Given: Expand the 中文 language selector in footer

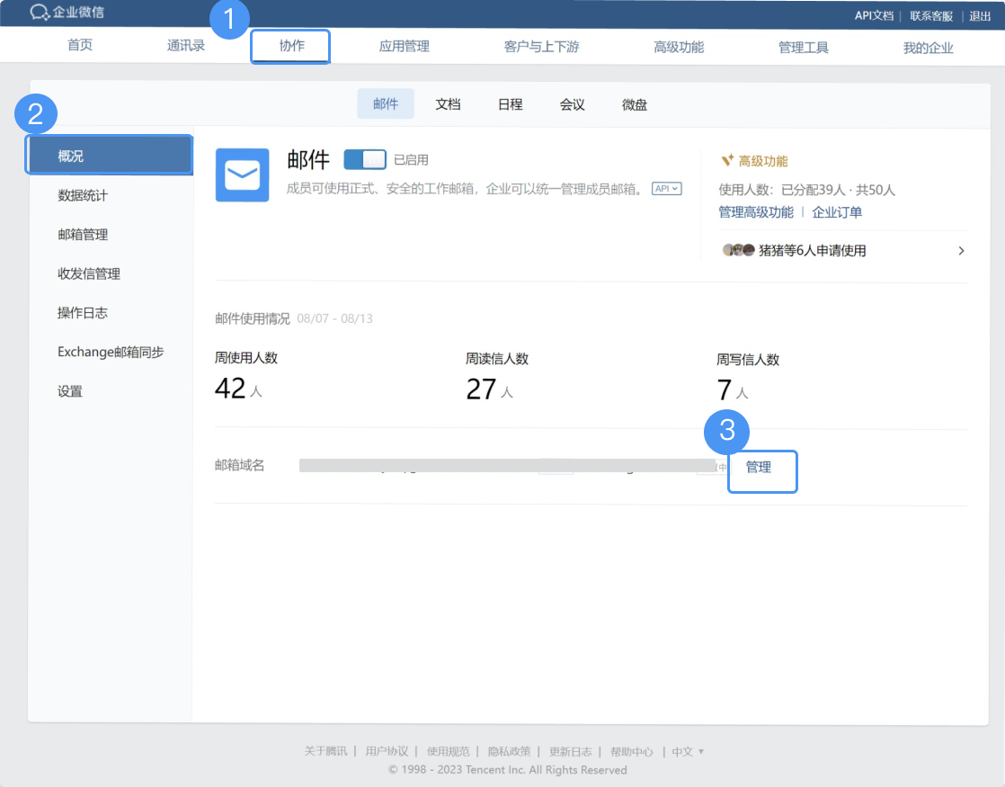Looking at the screenshot, I should click(x=688, y=752).
